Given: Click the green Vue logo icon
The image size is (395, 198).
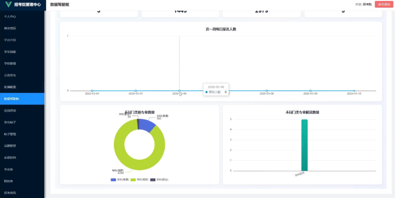Looking at the screenshot, I should click(x=9, y=4).
